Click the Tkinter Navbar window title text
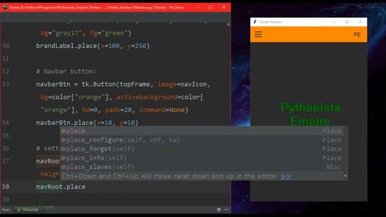 (x=270, y=22)
